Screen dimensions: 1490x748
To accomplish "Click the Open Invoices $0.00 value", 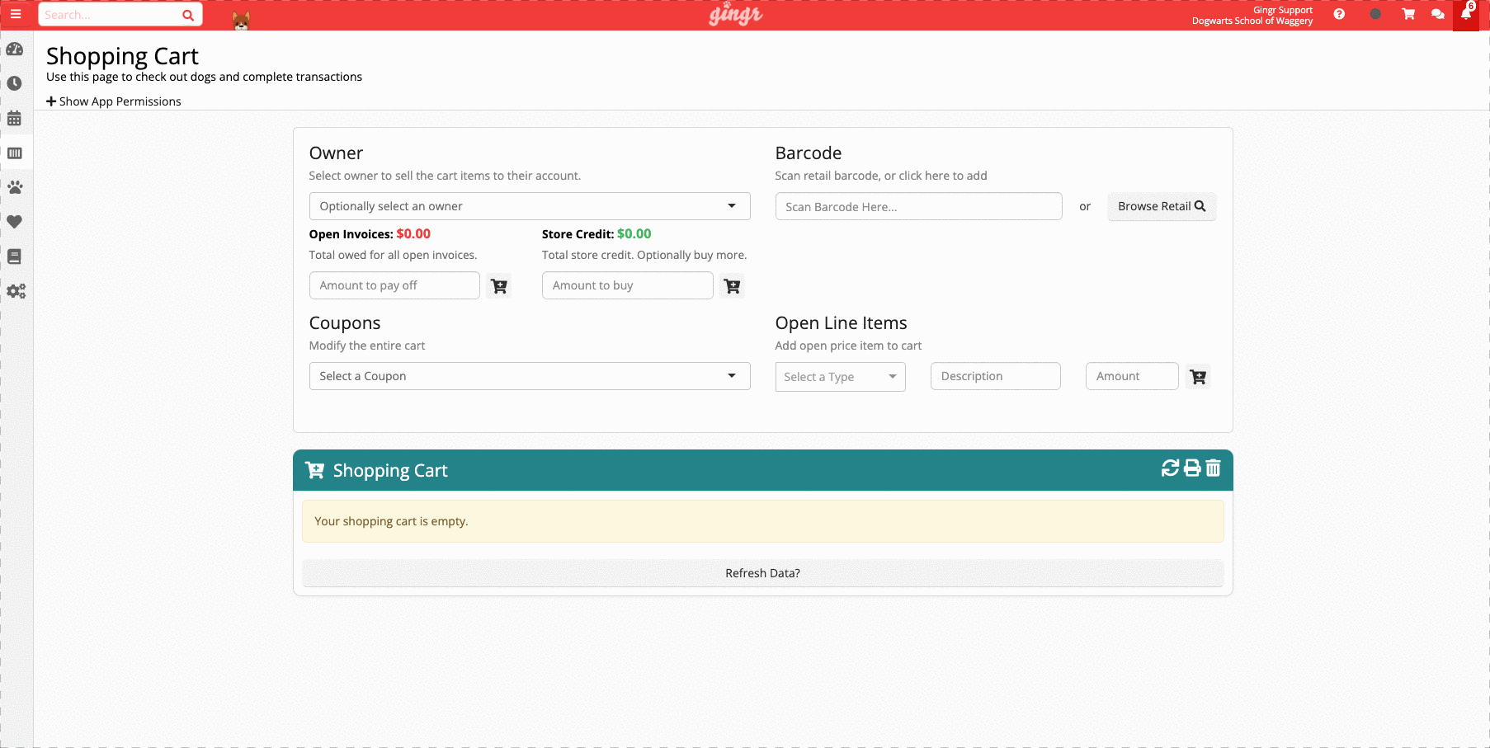I will point(413,234).
